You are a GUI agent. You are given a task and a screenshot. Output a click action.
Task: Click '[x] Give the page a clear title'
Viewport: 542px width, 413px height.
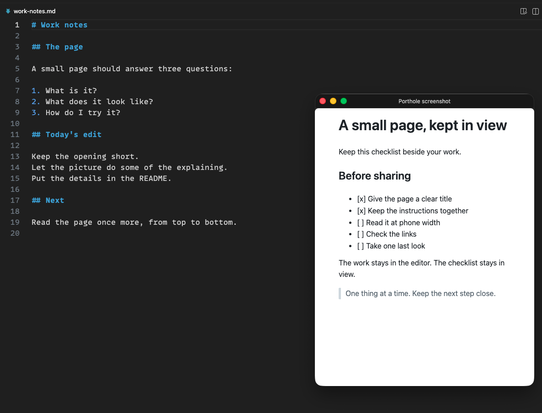tap(404, 199)
